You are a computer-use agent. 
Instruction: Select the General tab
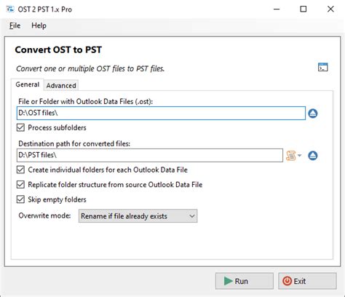point(28,84)
